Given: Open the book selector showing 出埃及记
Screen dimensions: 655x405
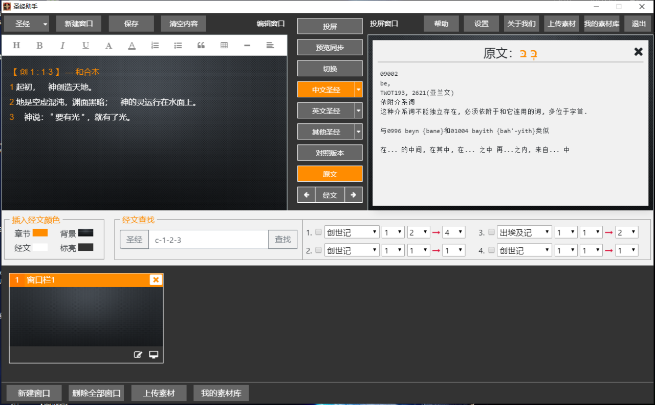Looking at the screenshot, I should 525,232.
